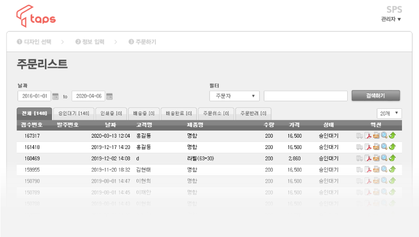Open the JPG image icon for order 159955
419x237 pixels.
376,169
